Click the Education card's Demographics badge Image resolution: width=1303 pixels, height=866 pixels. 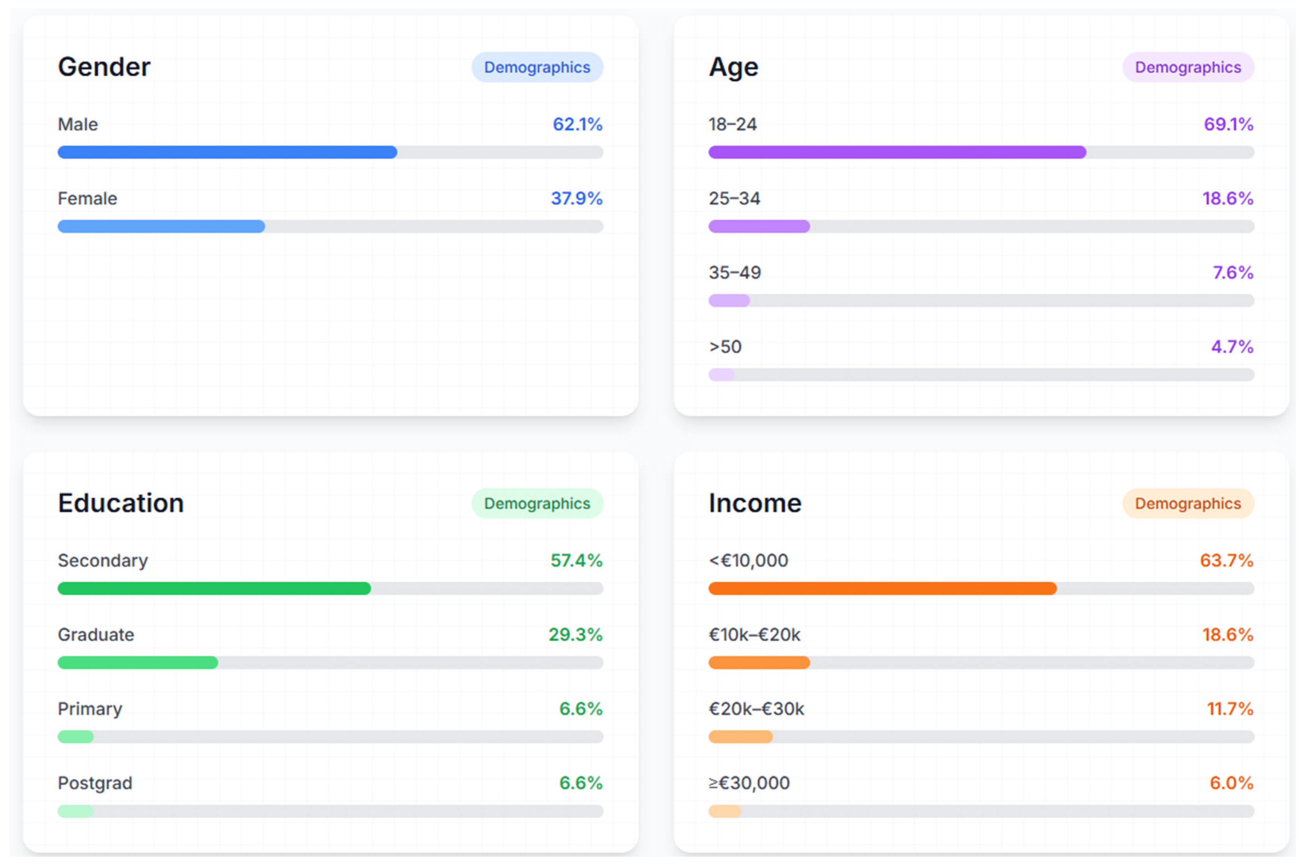coord(536,503)
